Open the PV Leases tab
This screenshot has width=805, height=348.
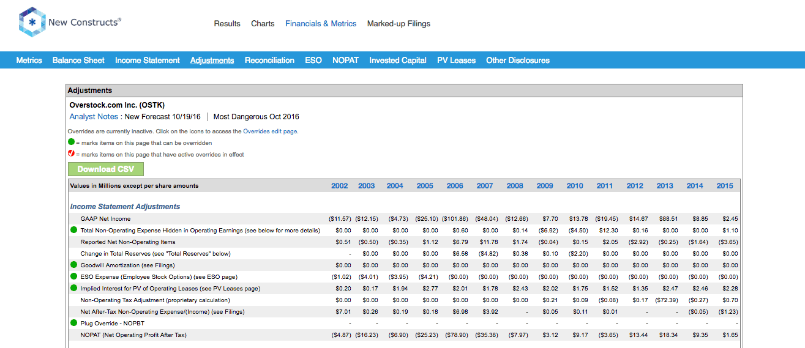[456, 60]
